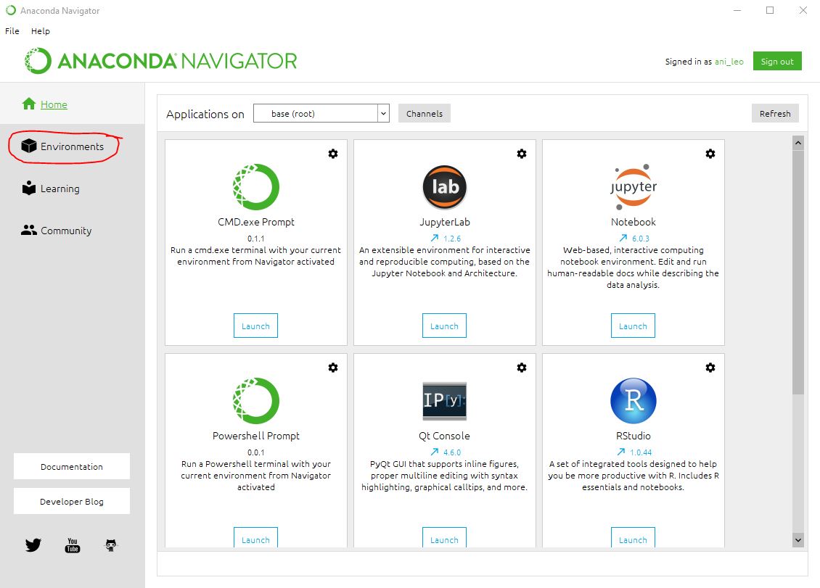Click the Home house icon
This screenshot has height=588, width=820.
pyautogui.click(x=29, y=104)
